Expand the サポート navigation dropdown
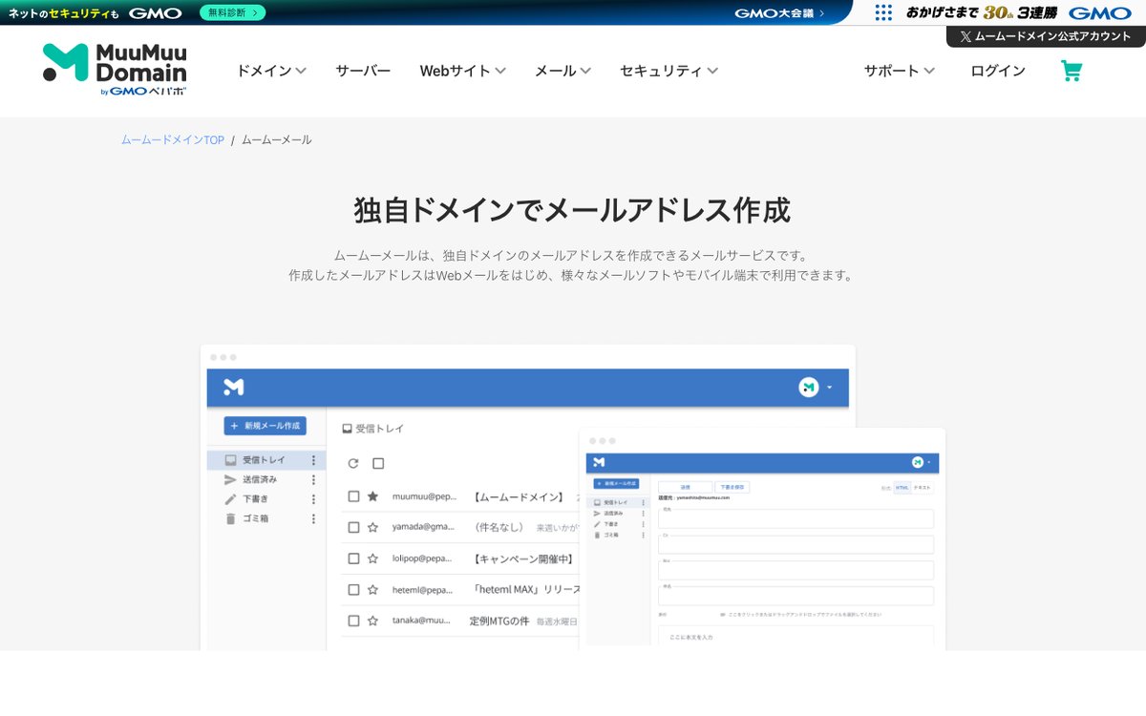 (900, 71)
